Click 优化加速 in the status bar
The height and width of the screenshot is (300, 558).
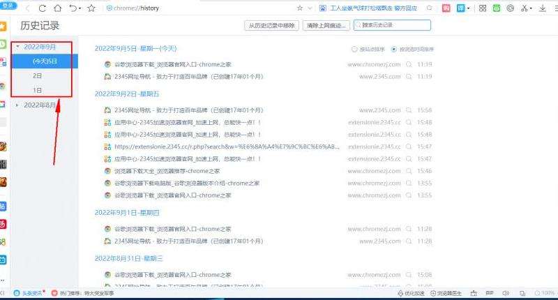tap(411, 293)
